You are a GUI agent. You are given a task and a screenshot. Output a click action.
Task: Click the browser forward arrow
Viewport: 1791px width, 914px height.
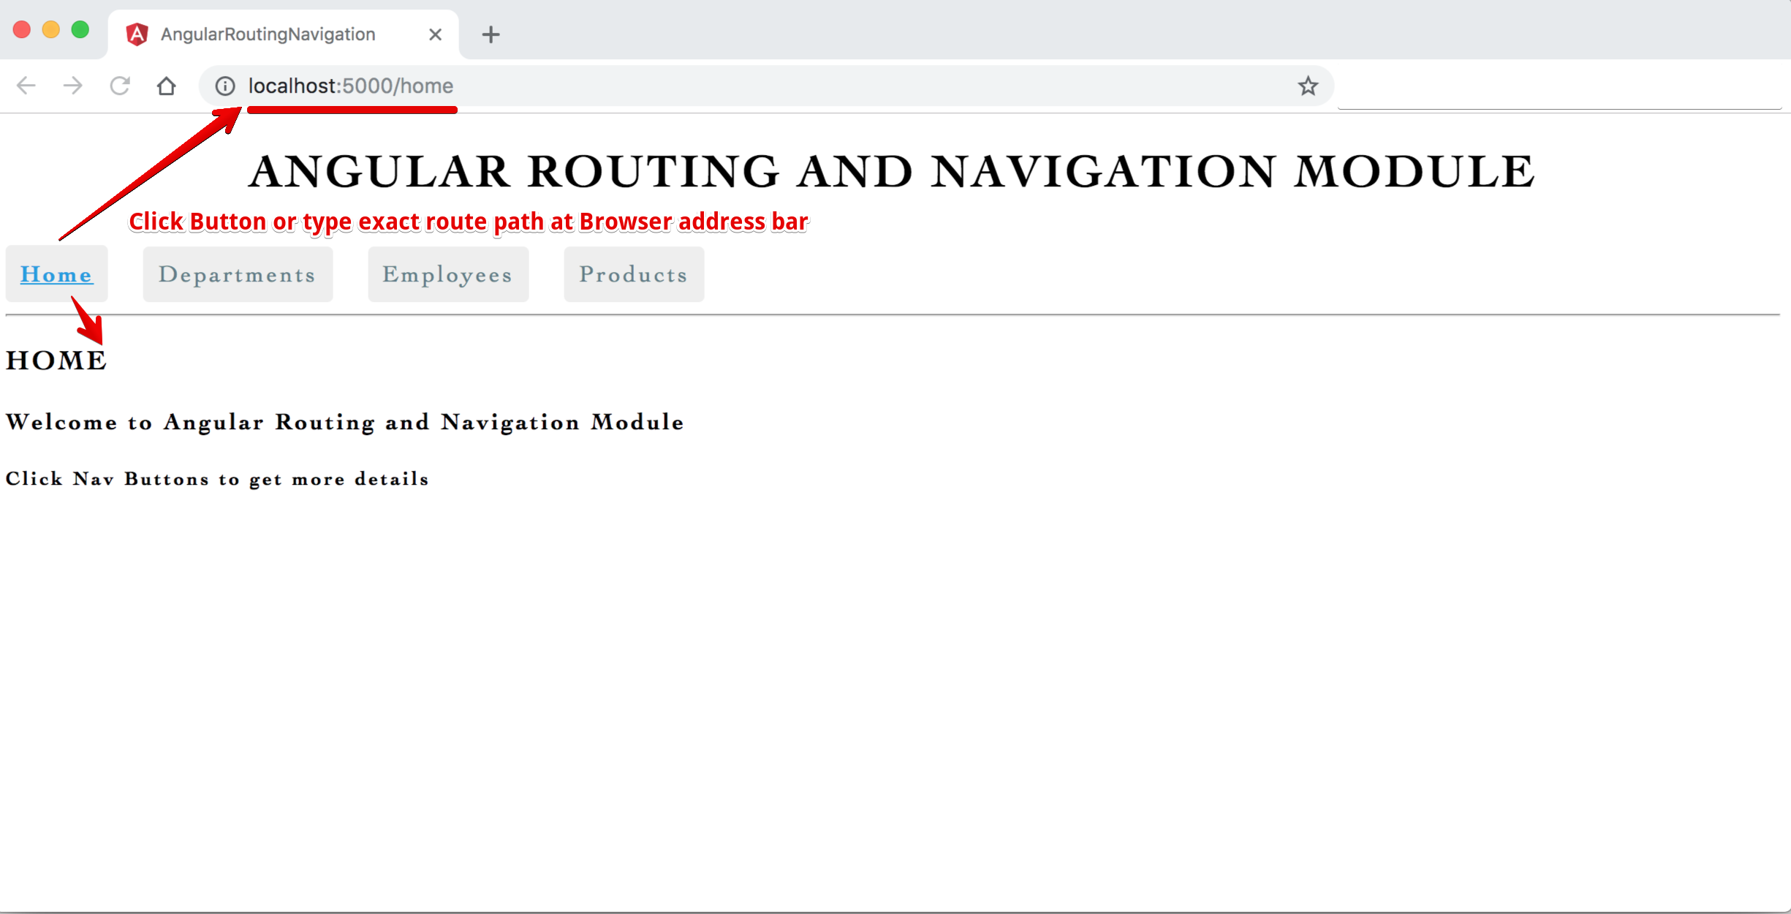(x=73, y=86)
